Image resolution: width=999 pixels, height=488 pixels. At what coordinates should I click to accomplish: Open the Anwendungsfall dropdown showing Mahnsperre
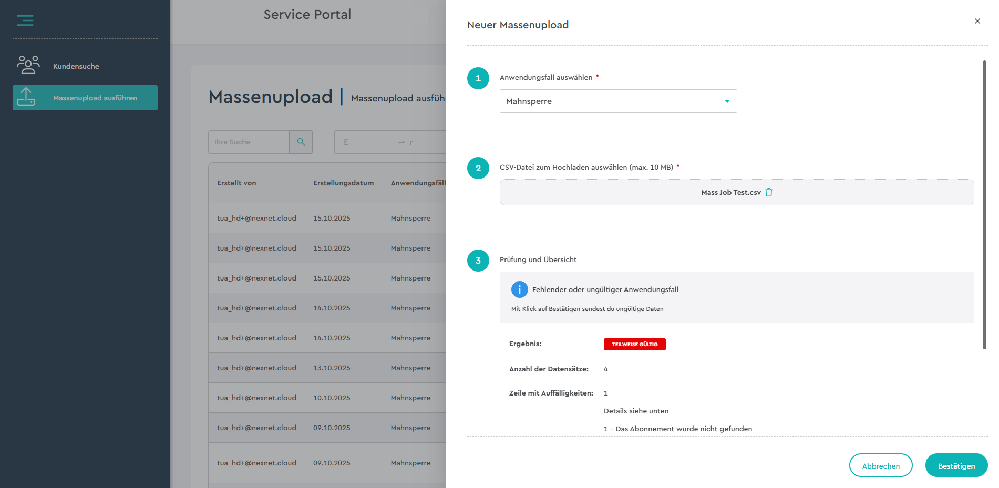click(610, 101)
